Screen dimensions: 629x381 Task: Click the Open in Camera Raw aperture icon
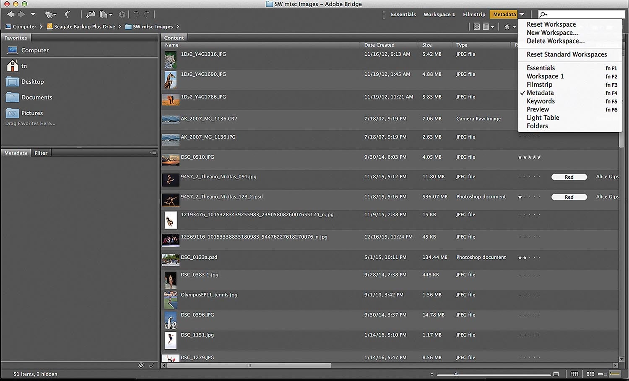[122, 14]
